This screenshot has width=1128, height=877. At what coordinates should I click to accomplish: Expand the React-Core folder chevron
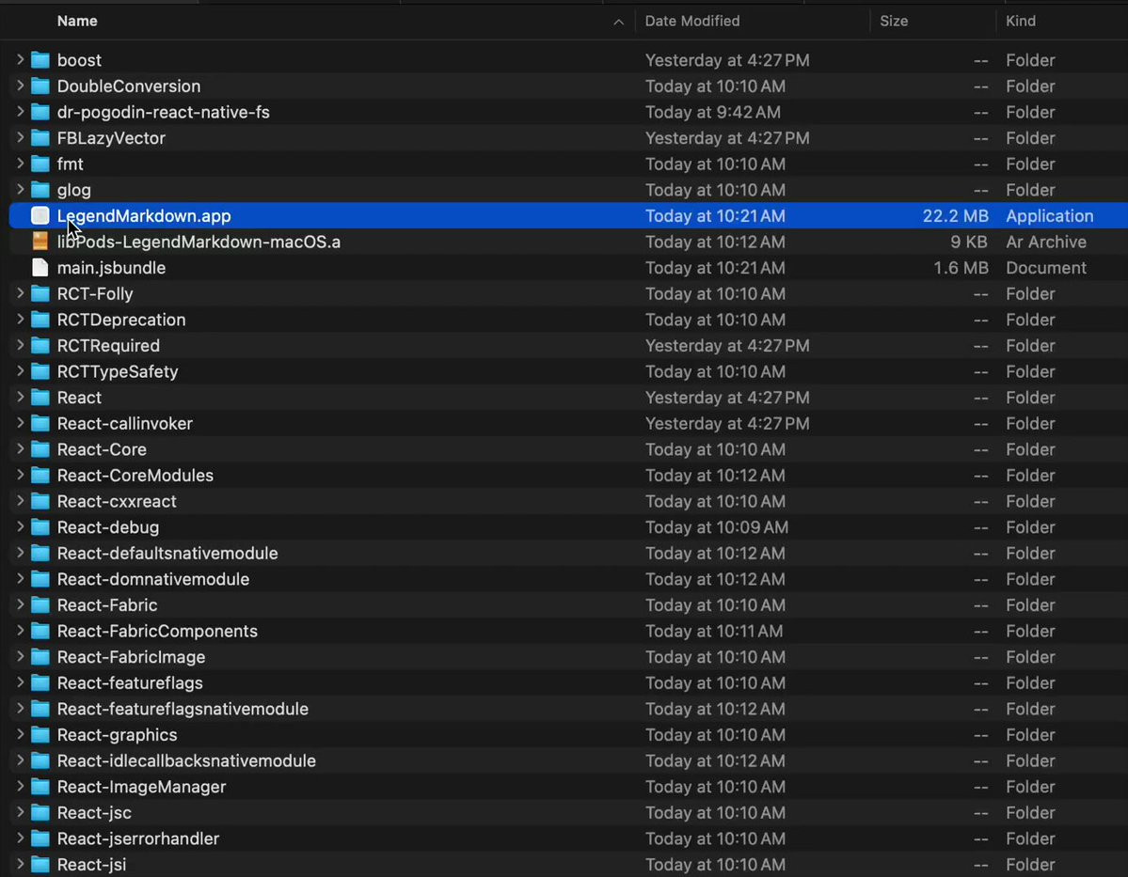click(20, 449)
